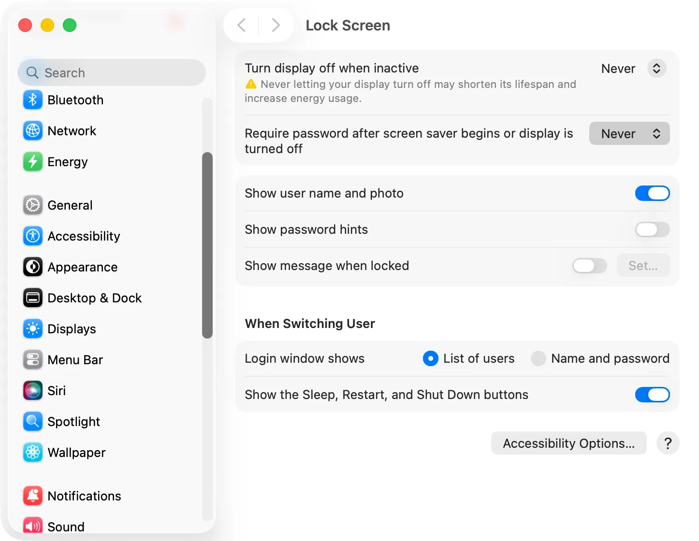Image resolution: width=699 pixels, height=541 pixels.
Task: Click the Appearance icon in sidebar
Action: (33, 267)
